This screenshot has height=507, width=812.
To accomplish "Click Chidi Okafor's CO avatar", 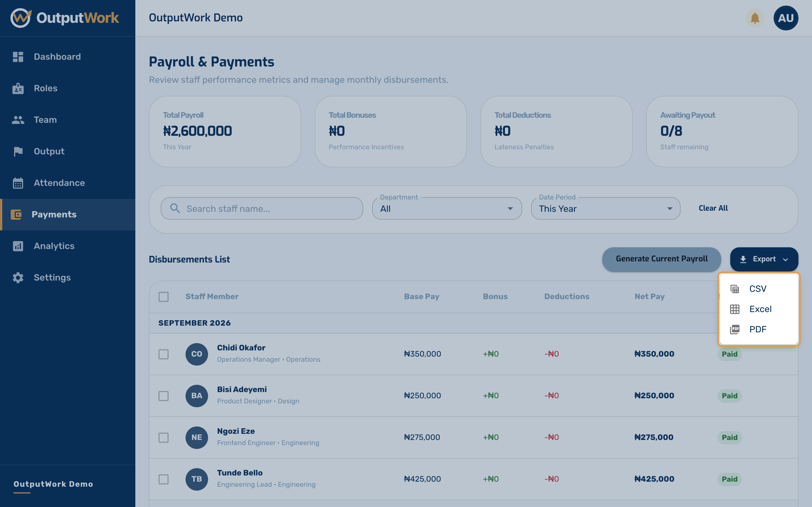I will click(197, 354).
